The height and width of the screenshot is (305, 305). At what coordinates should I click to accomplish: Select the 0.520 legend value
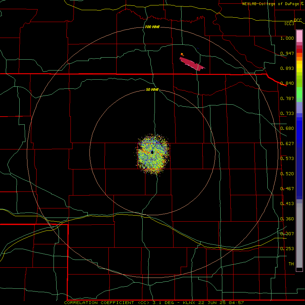[287, 174]
